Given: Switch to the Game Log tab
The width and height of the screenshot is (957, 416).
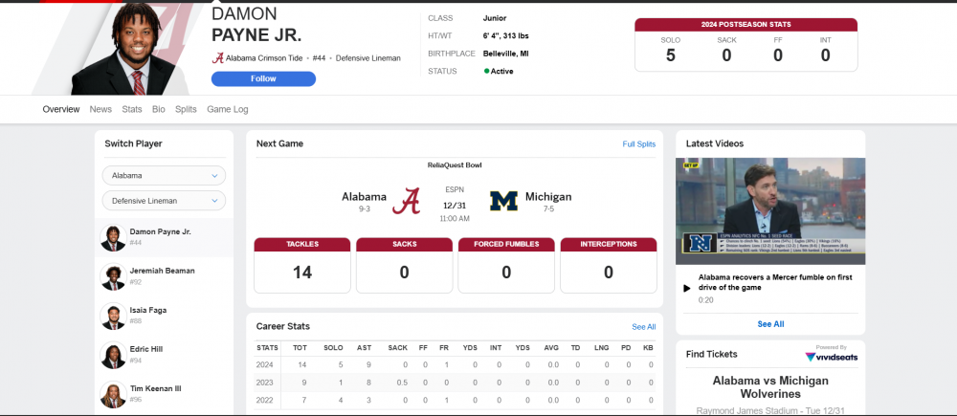Looking at the screenshot, I should (x=228, y=109).
